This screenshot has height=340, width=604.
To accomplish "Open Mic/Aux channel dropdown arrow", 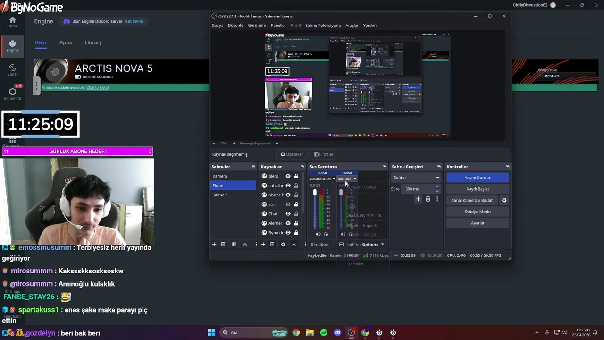I will (x=355, y=179).
